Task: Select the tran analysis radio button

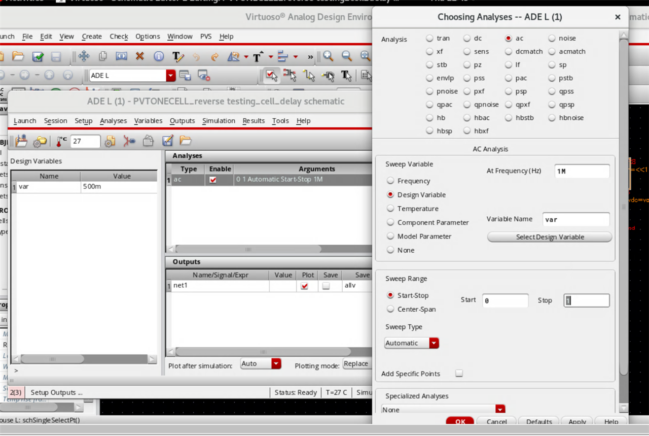Action: [429, 38]
